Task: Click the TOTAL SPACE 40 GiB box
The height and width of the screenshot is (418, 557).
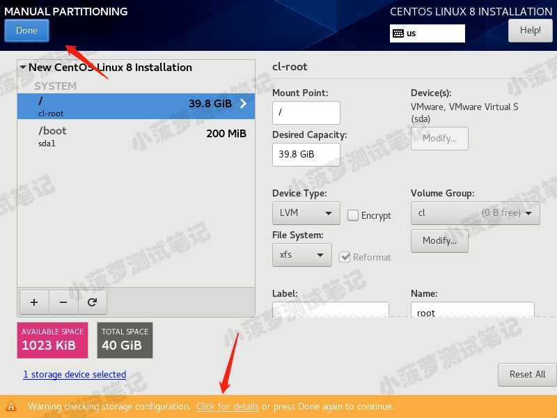Action: tap(125, 340)
